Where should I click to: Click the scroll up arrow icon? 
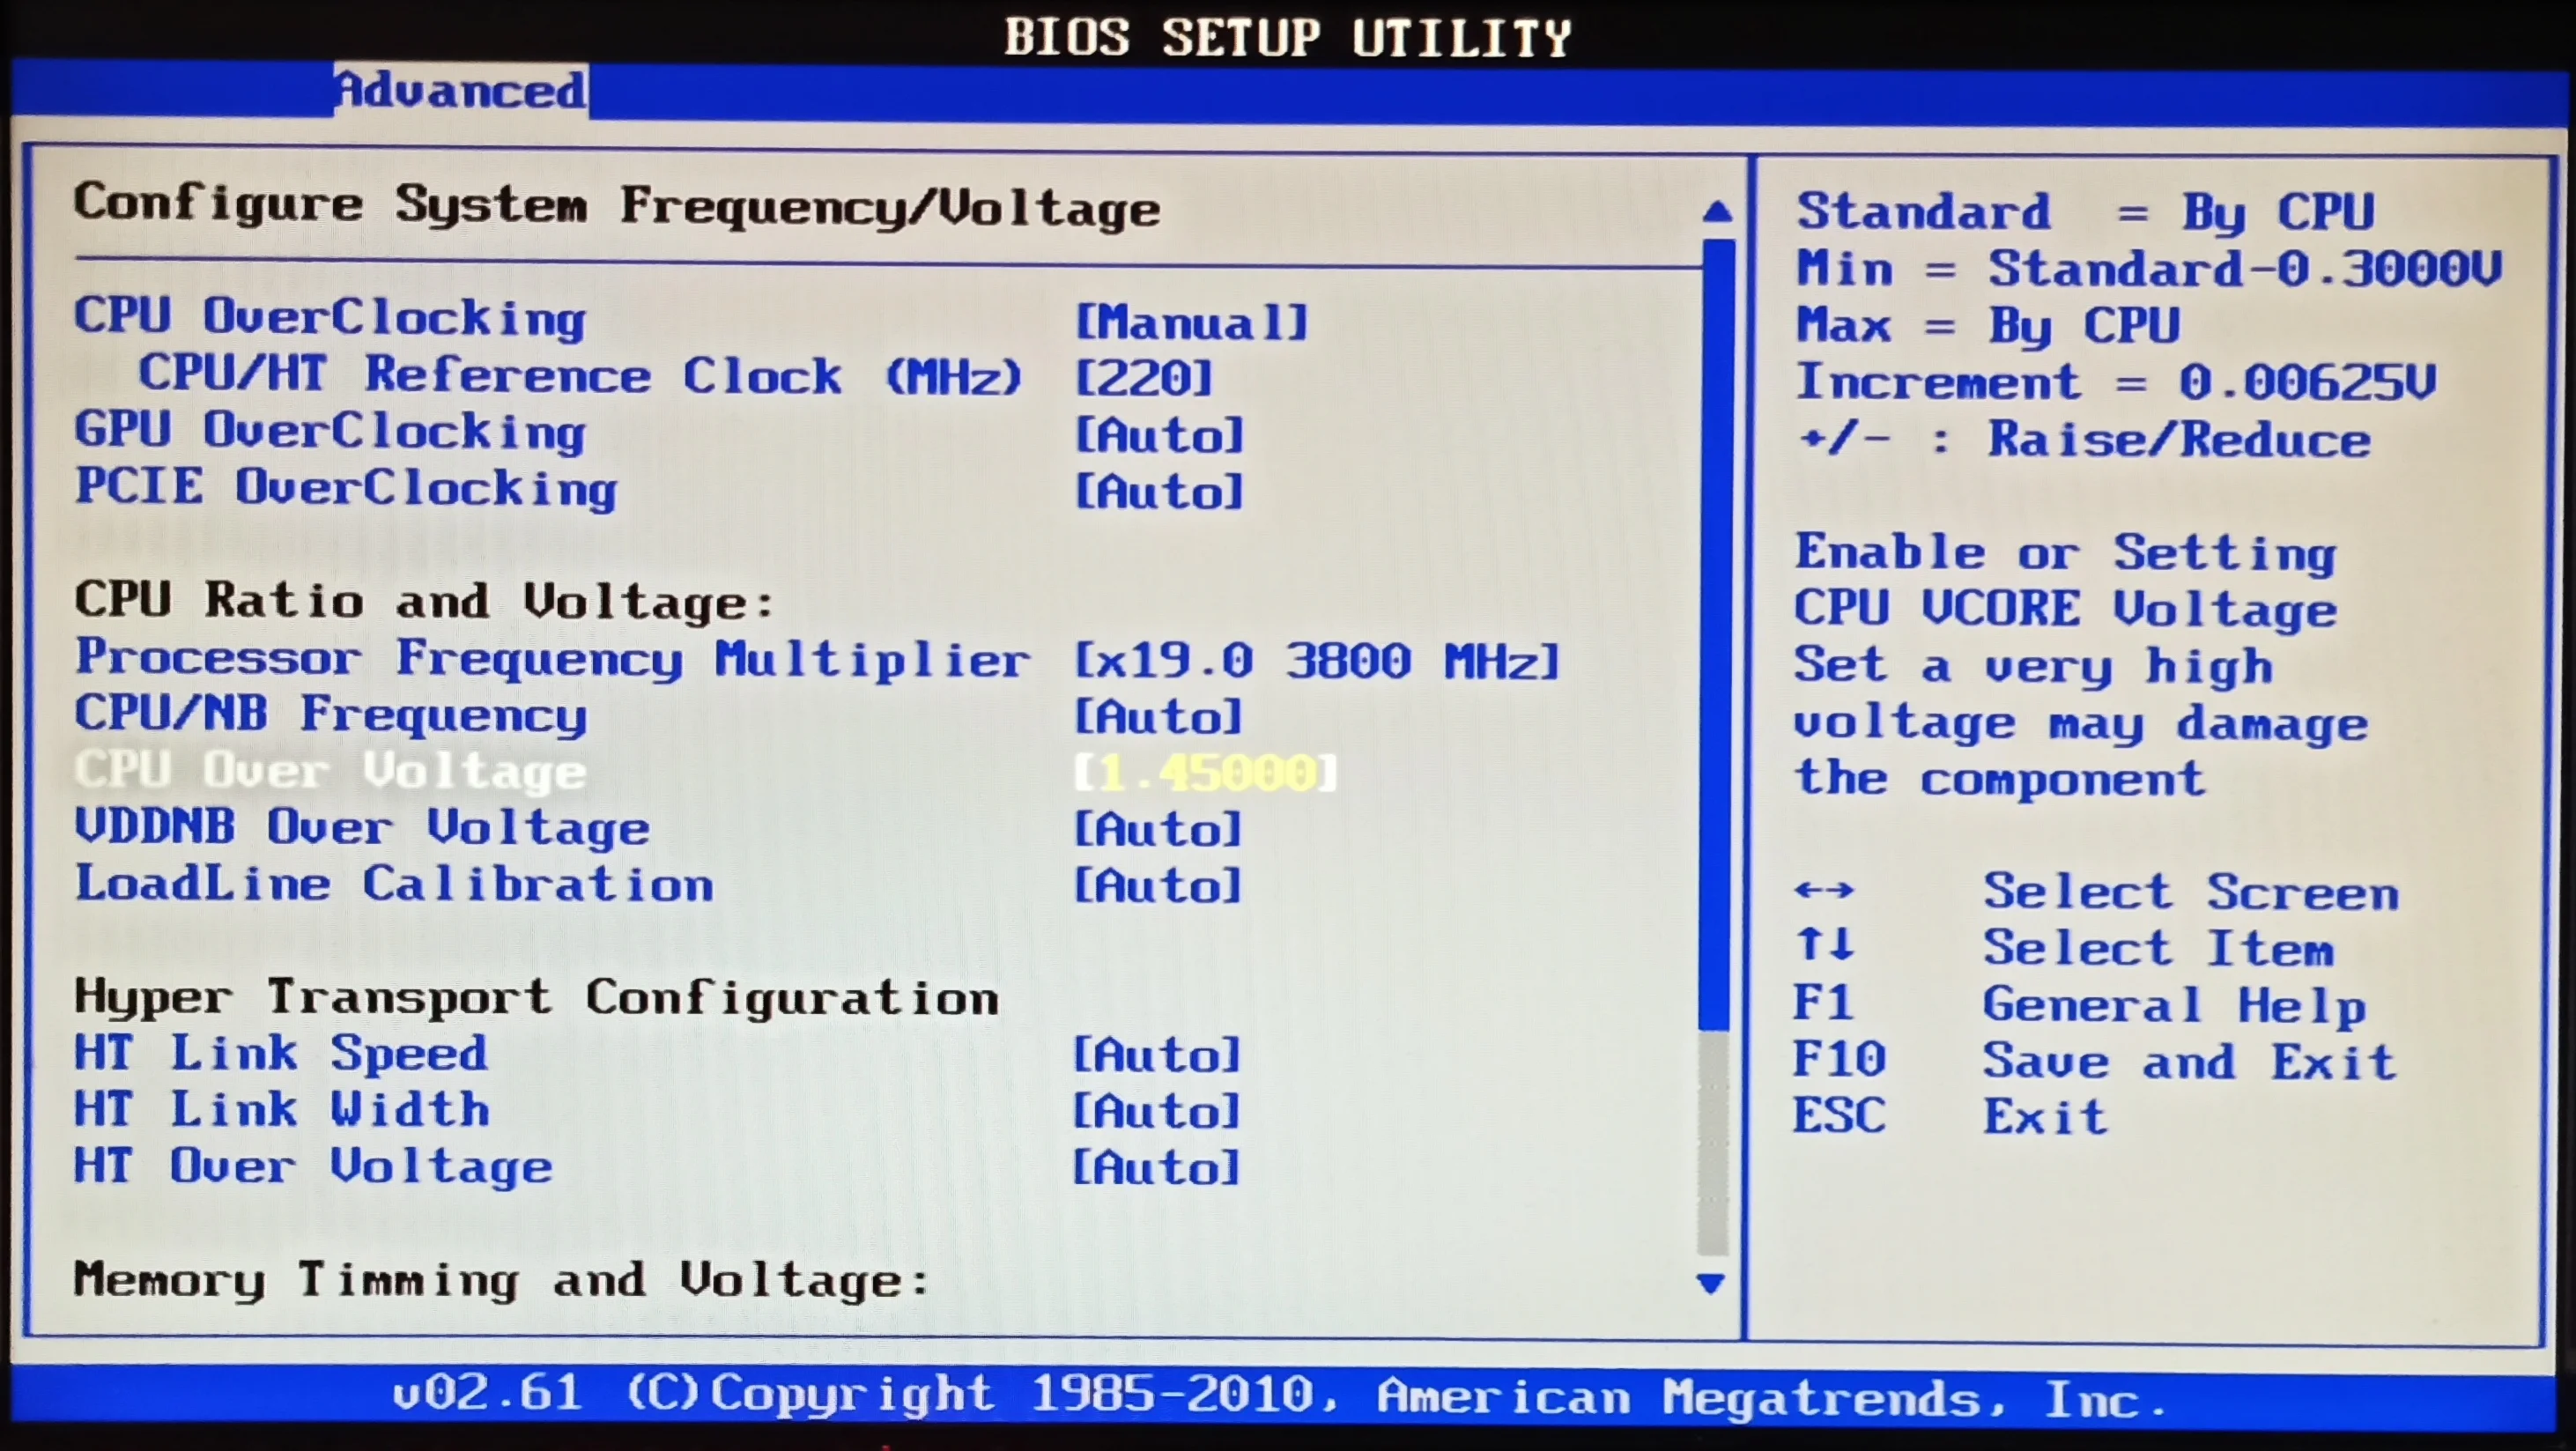[x=1717, y=211]
